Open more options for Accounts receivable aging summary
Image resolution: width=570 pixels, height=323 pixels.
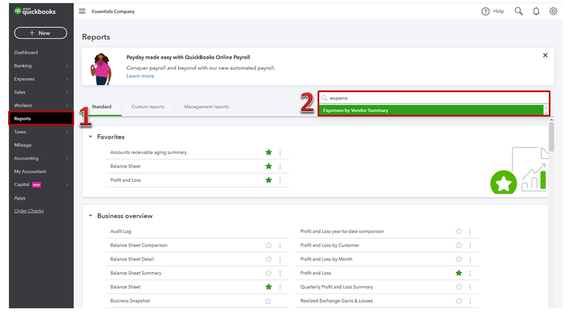[x=280, y=153]
